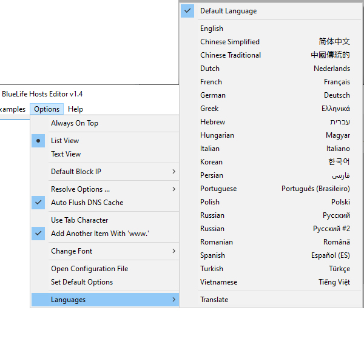The image size is (364, 364).
Task: Toggle Add Another Item With 'www.'
Action: (x=105, y=234)
